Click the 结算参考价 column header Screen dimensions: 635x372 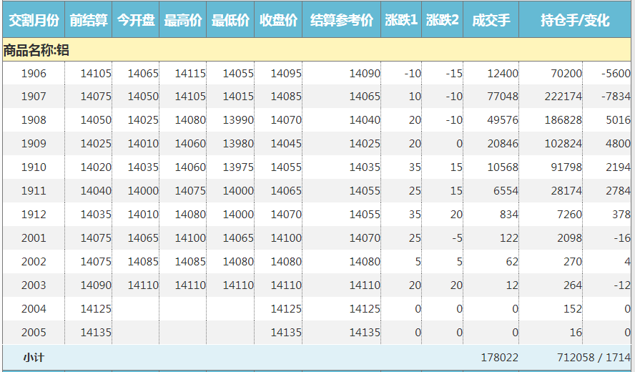coord(342,20)
